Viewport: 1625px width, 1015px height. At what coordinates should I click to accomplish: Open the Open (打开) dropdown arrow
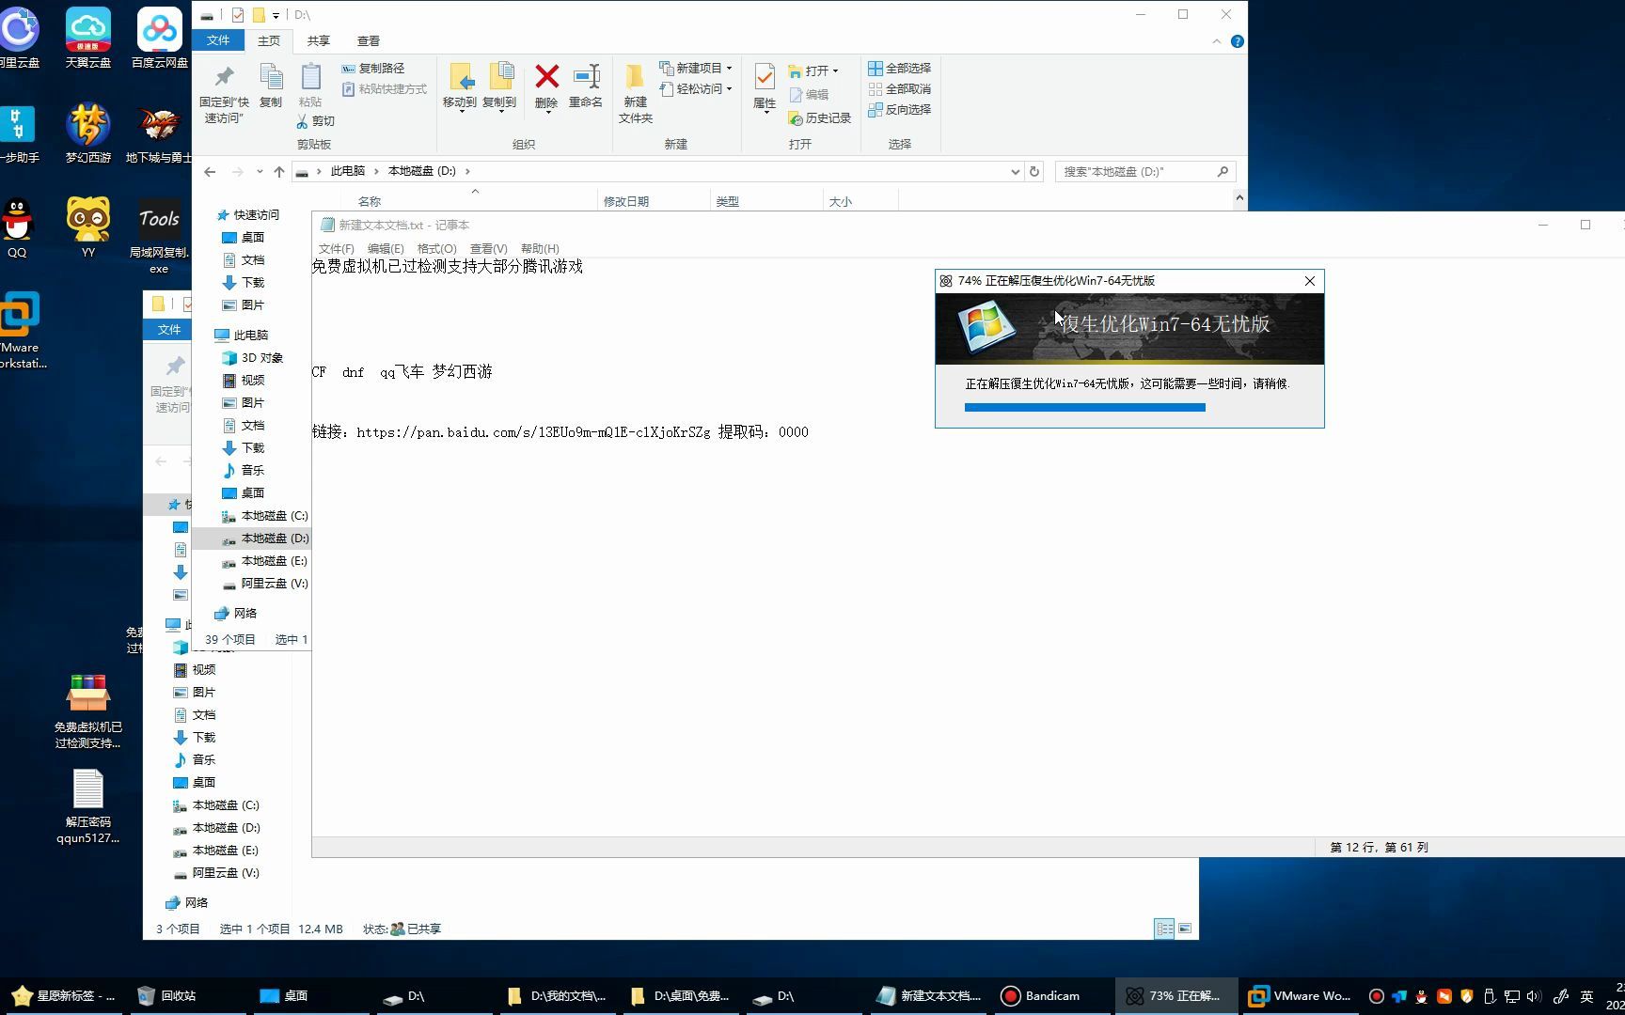[x=835, y=70]
